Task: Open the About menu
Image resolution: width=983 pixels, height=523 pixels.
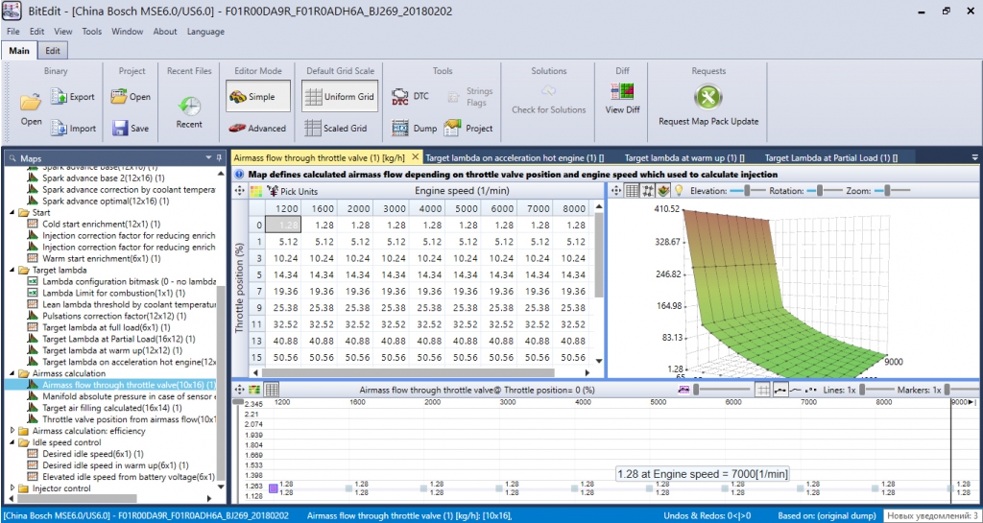Action: tap(165, 32)
